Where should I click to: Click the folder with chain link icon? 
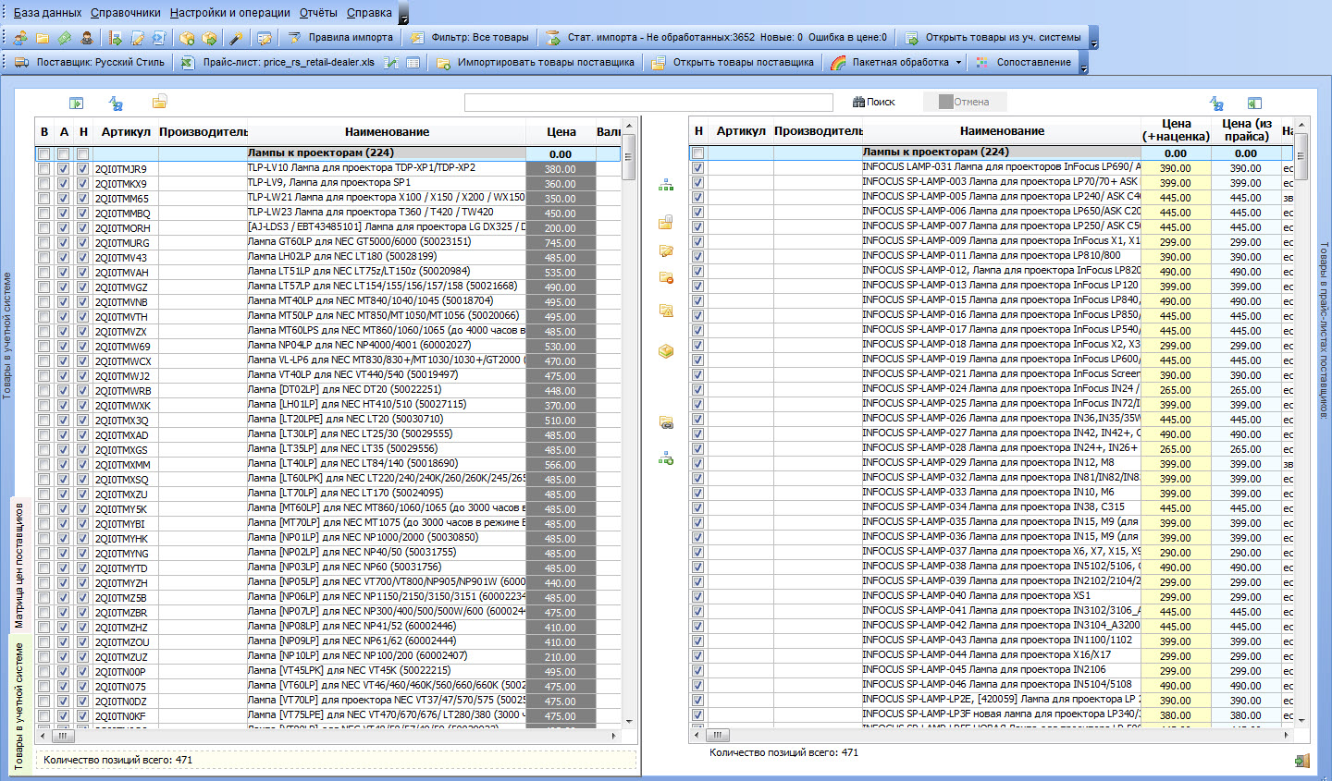tap(665, 422)
